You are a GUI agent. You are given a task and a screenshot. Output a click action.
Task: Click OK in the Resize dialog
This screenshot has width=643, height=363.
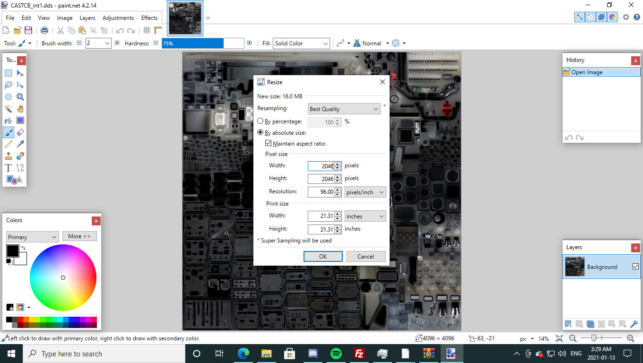point(322,256)
